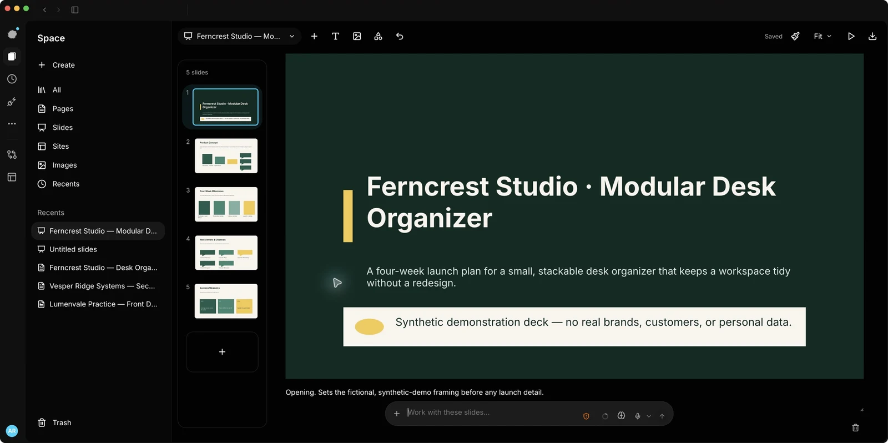
Task: Open the shapes tool in the toolbar
Action: [x=378, y=36]
